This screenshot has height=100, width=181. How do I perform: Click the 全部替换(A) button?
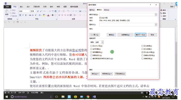coord(125,35)
